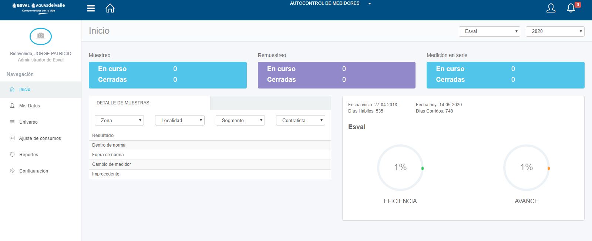This screenshot has width=592, height=241.
Task: Open the hamburger menu icon
Action: point(91,8)
